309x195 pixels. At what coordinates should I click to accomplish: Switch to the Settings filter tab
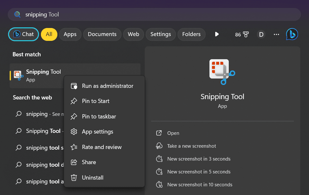tap(160, 34)
